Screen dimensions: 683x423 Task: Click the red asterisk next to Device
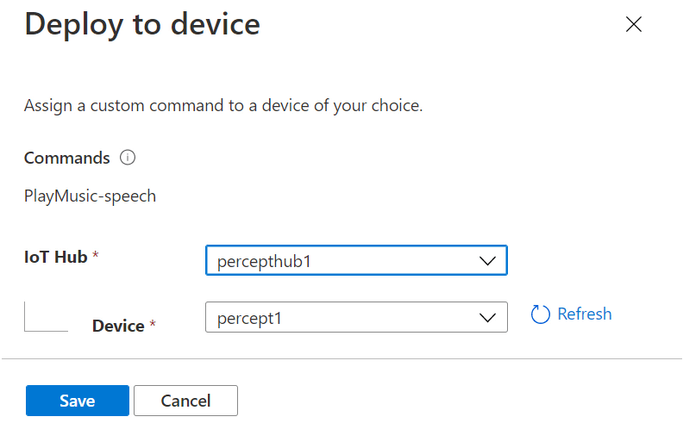[153, 325]
